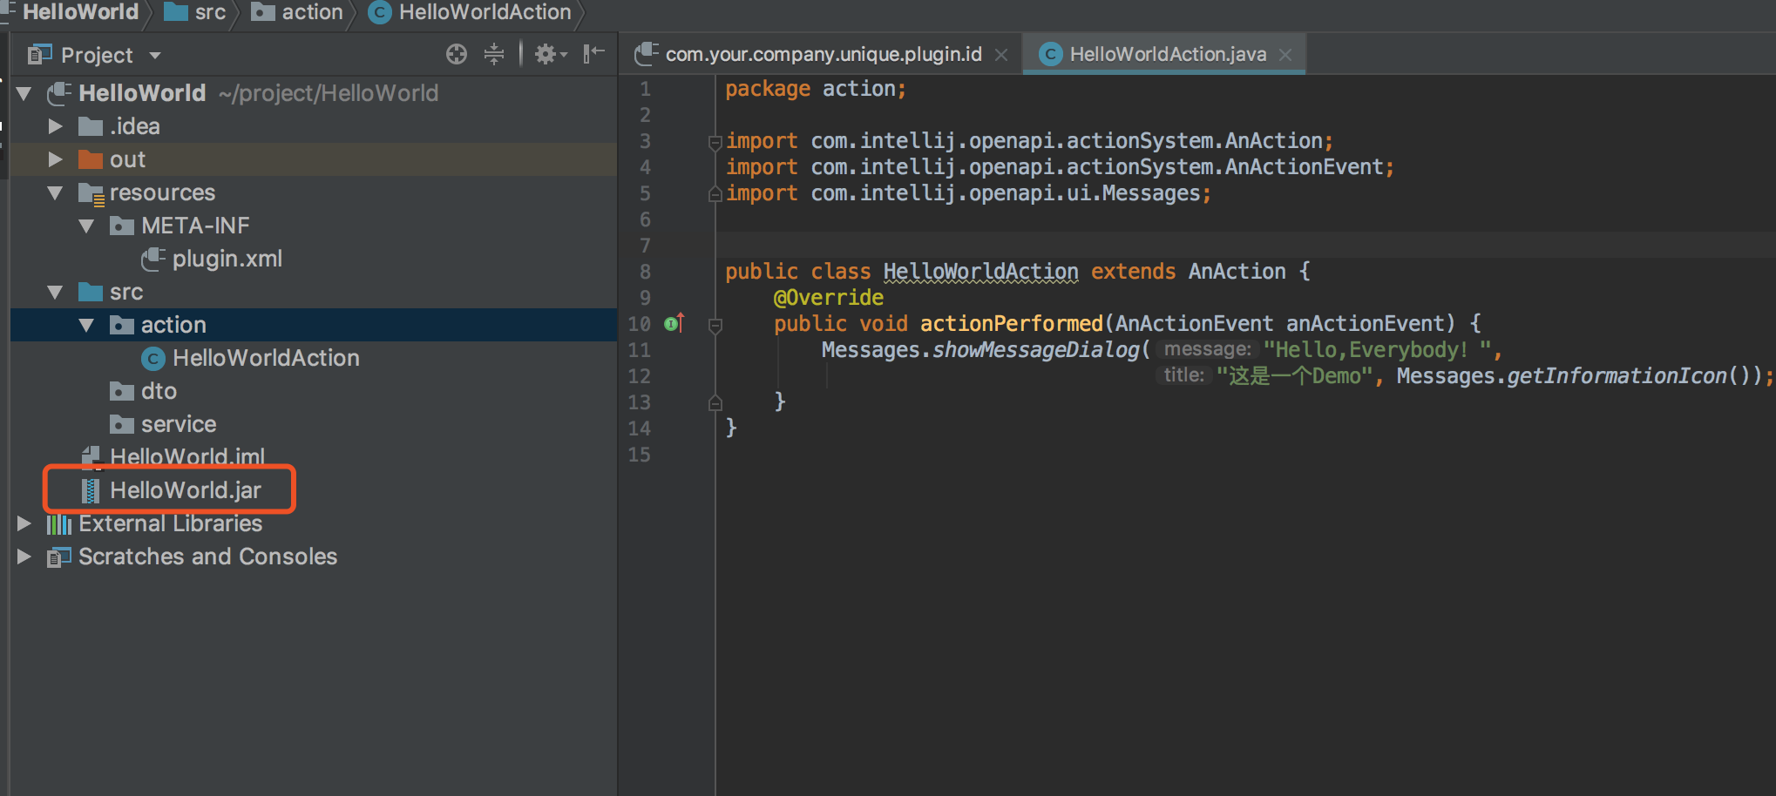Image resolution: width=1776 pixels, height=796 pixels.
Task: Expand Scratches and Consoles node
Action: (24, 557)
